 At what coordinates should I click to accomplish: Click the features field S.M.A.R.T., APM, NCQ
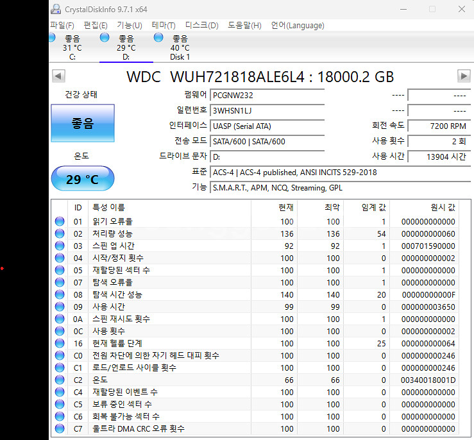pyautogui.click(x=340, y=188)
